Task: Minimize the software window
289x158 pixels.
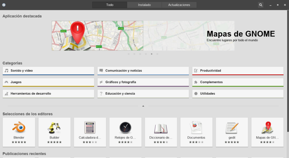Action: [270, 5]
